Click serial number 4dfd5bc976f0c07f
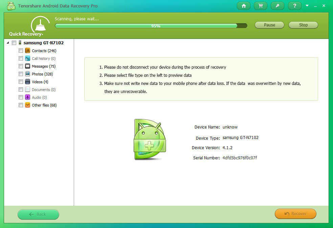Screen dimensions: 333x228 240,158
